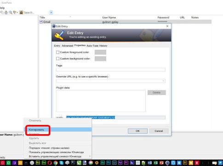Choose Копировать in the context menu

coord(58,130)
